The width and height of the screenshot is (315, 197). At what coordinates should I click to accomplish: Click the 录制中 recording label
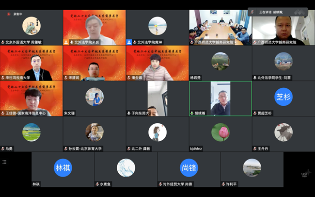click(18, 14)
